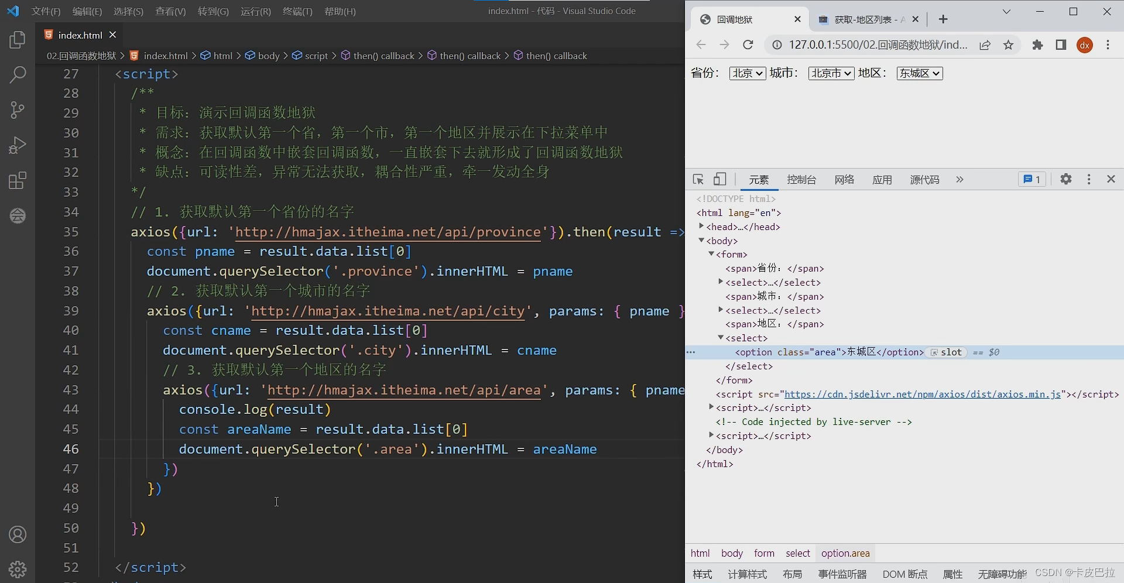The width and height of the screenshot is (1124, 583).
Task: Expand the select node under 城市 span
Action: 721,310
